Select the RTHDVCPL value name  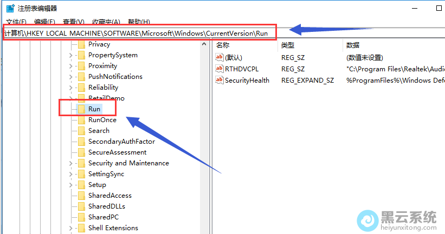coord(242,69)
